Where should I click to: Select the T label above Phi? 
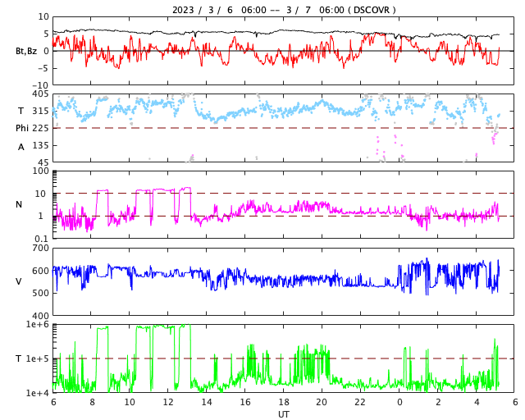[21, 111]
